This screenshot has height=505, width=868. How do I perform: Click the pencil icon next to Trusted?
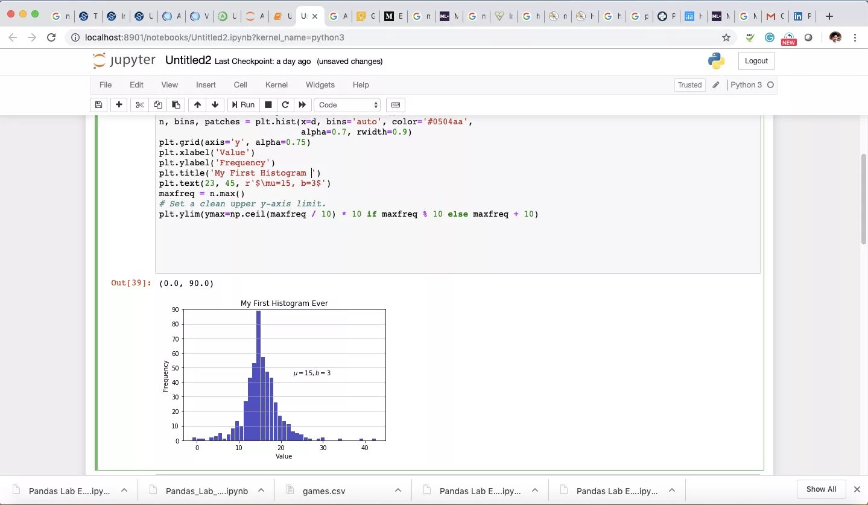(716, 85)
